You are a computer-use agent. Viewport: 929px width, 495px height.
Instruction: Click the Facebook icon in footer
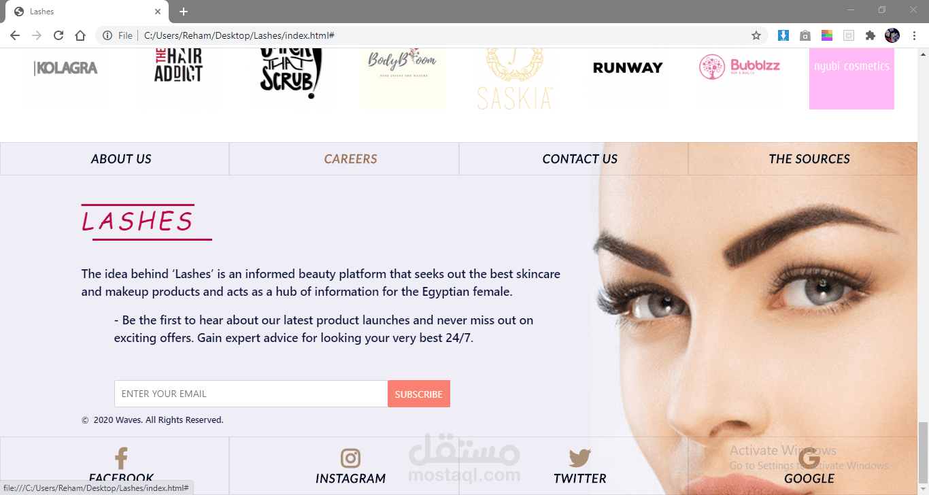click(x=121, y=458)
